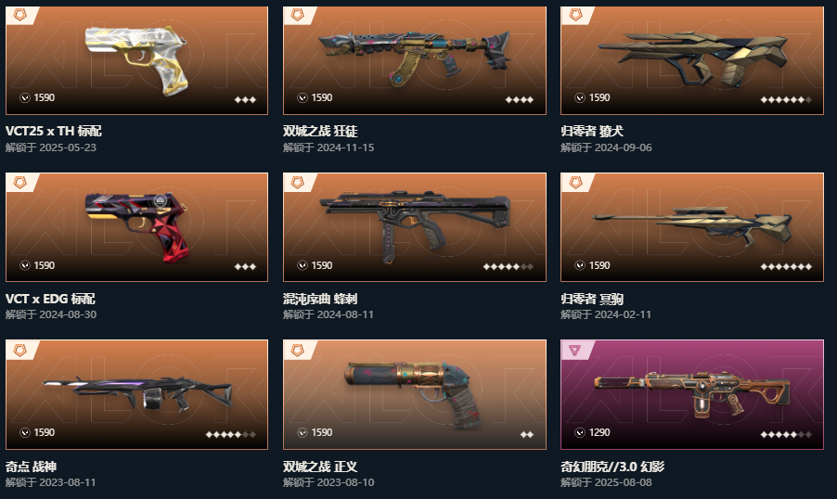The width and height of the screenshot is (837, 499).
Task: Click the VP currency icon beside 1290 price
Action: pos(580,432)
